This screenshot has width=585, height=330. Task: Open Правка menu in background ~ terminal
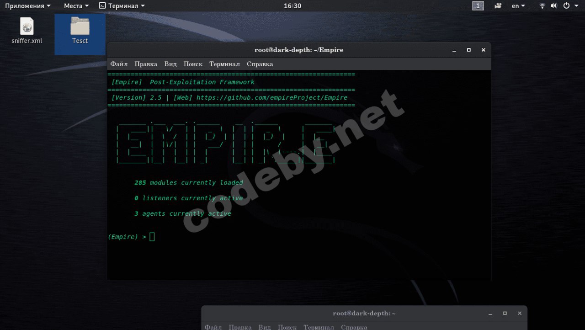(240, 327)
